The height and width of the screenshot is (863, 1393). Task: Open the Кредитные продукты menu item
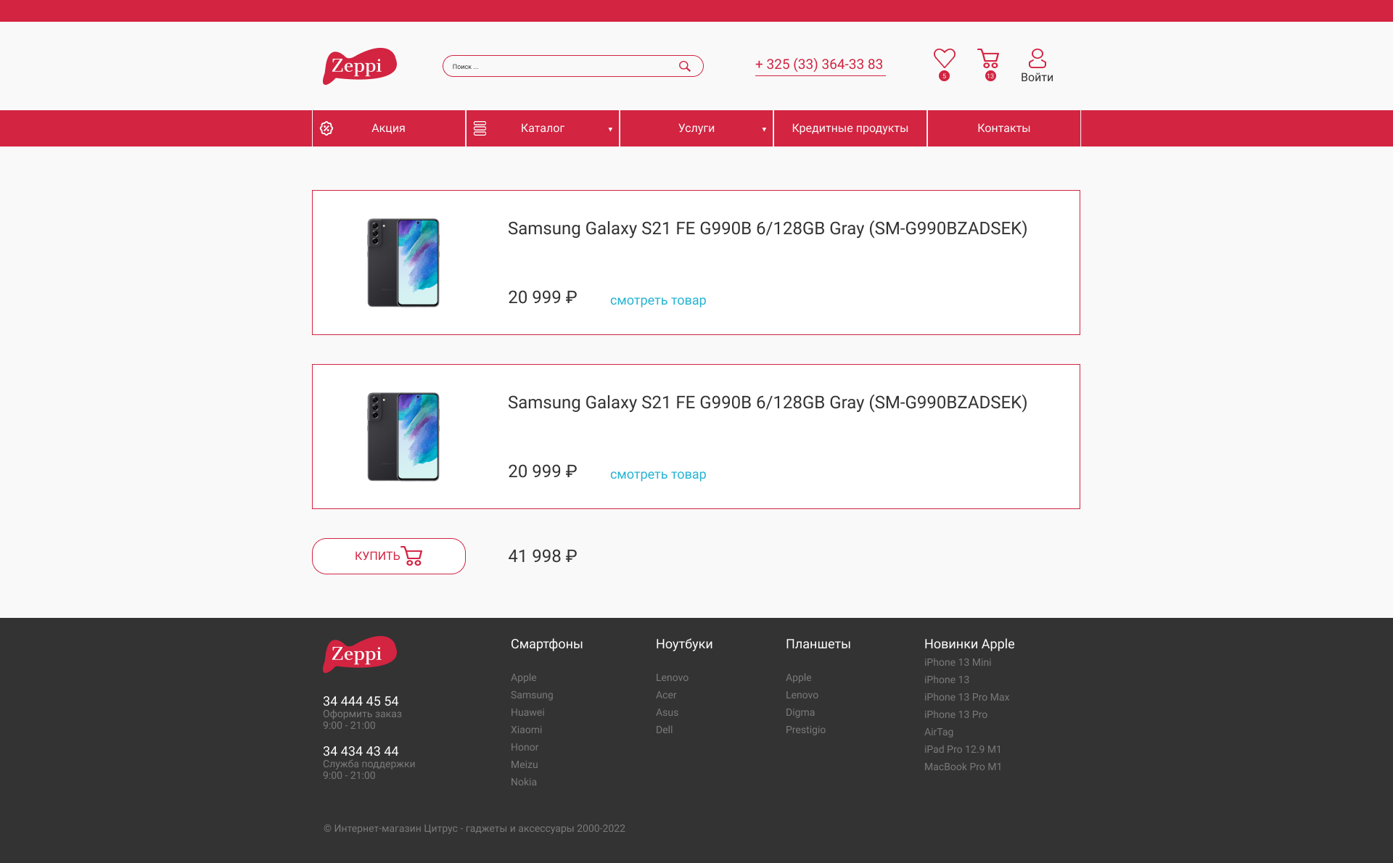850,128
